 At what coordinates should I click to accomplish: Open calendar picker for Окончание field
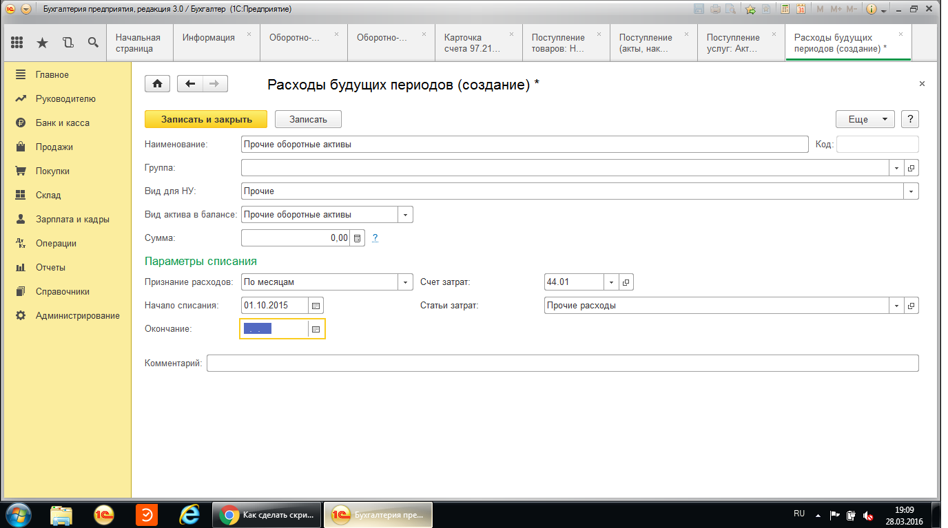(316, 329)
